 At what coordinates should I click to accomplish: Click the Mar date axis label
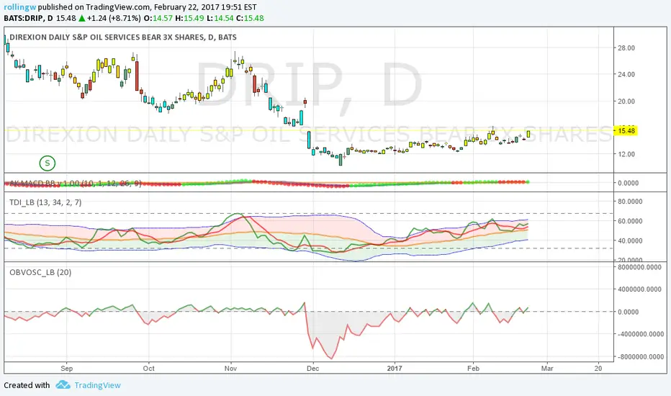coord(547,368)
